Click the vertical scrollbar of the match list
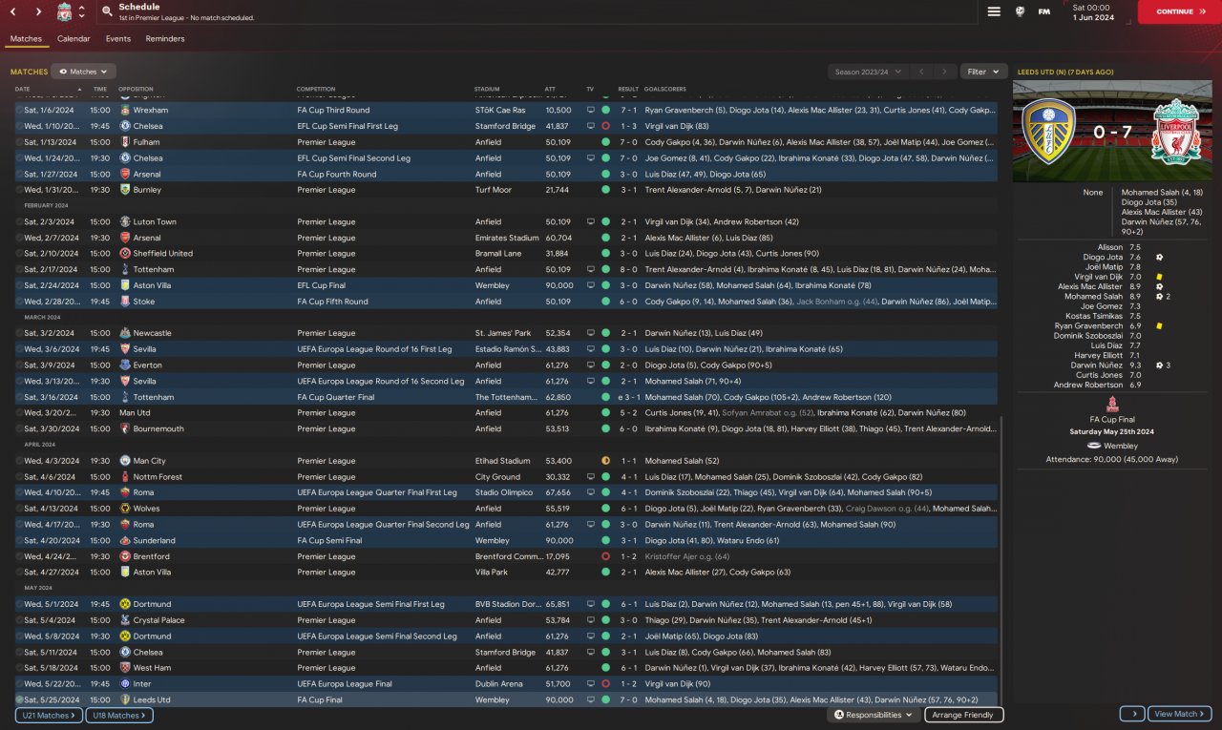1222x730 pixels. pyautogui.click(x=1002, y=562)
